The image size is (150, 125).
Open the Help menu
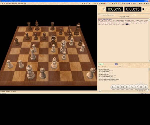[x=25, y=3]
